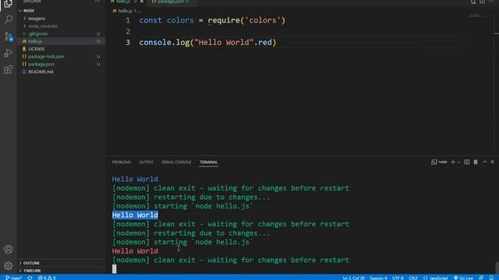This screenshot has height=280, width=499.
Task: Select hello.js in the explorer
Action: point(35,41)
